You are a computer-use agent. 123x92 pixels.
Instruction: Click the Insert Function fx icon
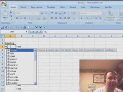(x=41, y=32)
